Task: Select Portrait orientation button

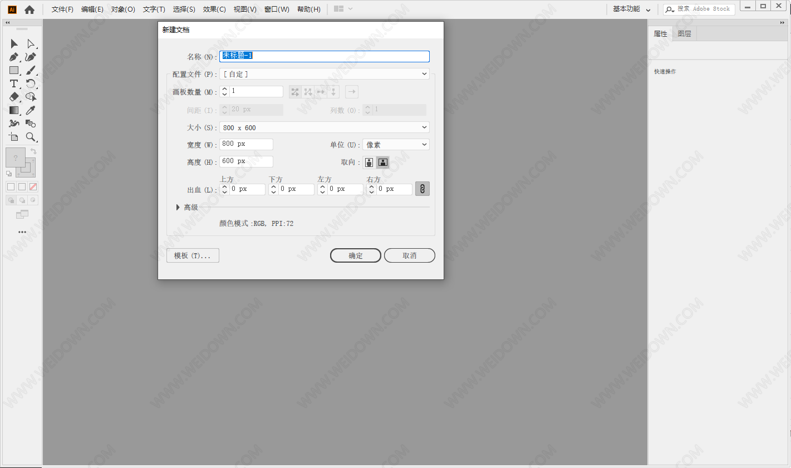Action: click(x=369, y=162)
